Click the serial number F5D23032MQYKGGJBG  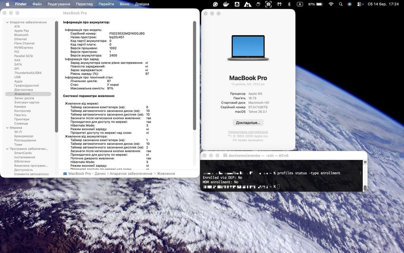click(127, 34)
